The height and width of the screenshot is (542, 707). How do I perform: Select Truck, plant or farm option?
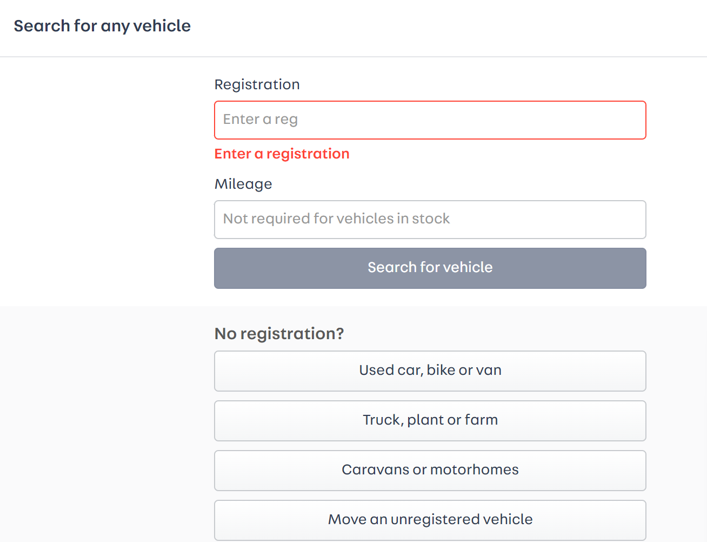(x=430, y=421)
